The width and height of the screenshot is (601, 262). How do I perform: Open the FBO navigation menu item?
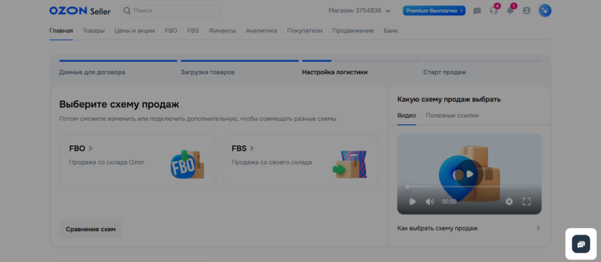pyautogui.click(x=171, y=30)
